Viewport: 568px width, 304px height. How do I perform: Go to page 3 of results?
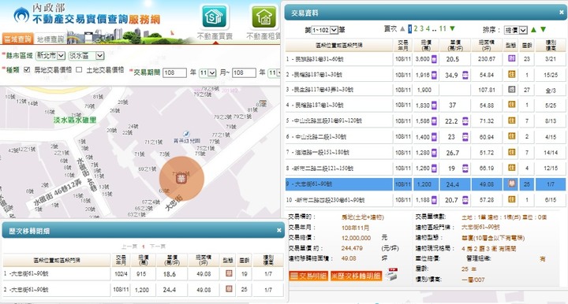coord(421,28)
